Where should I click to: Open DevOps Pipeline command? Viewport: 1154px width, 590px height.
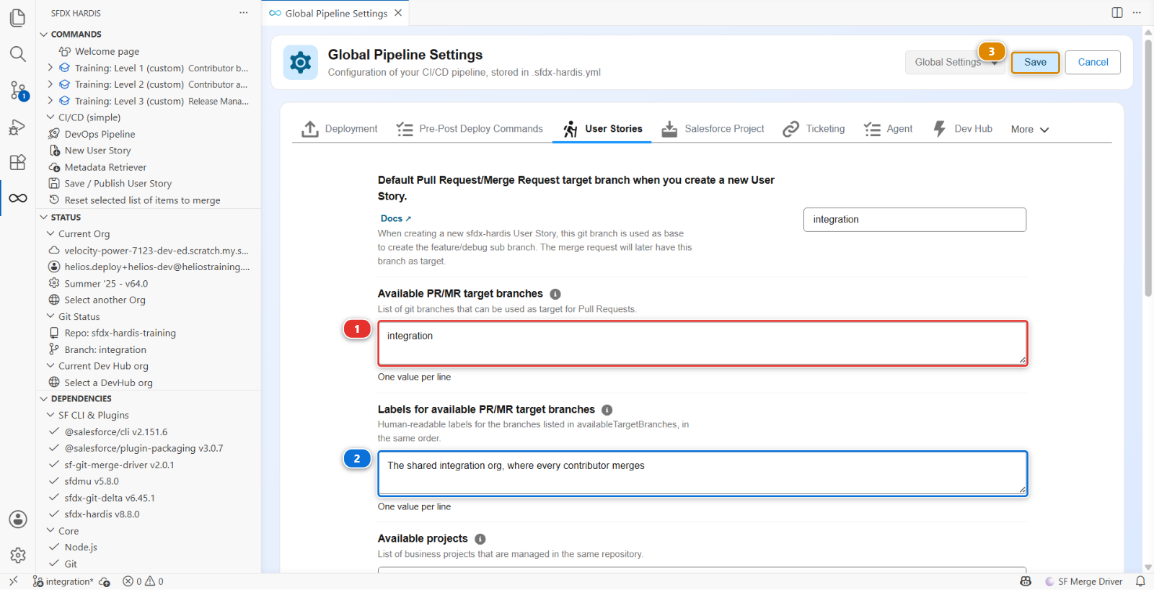(x=100, y=134)
